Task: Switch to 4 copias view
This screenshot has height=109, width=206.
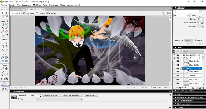Action: (51, 13)
